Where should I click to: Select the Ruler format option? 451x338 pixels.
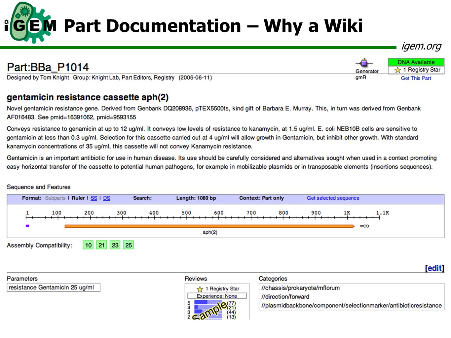tap(78, 198)
